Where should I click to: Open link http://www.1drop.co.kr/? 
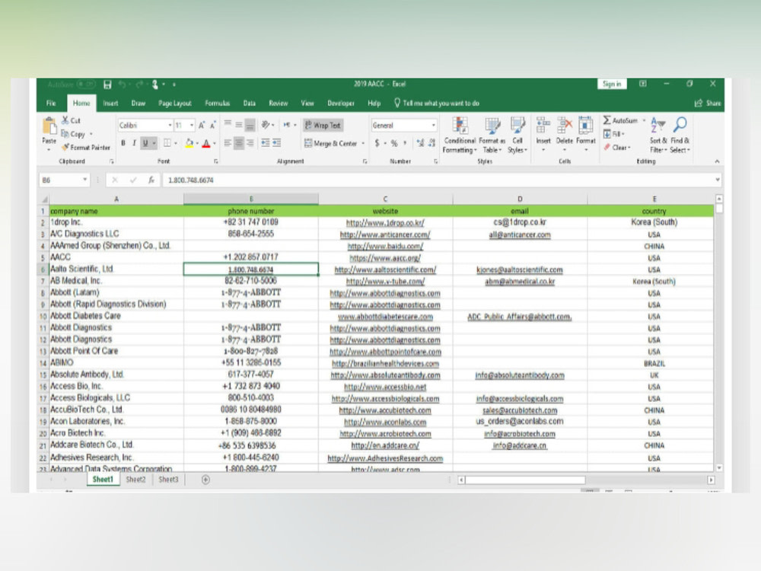tap(385, 223)
